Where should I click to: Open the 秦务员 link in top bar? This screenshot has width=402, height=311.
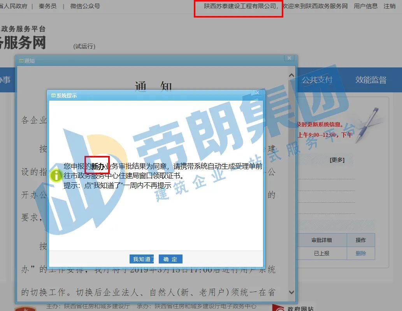[47, 6]
